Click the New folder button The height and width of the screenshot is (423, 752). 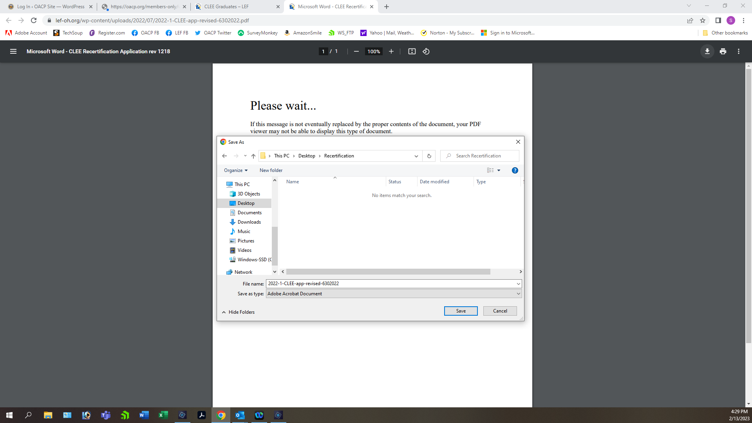click(271, 170)
